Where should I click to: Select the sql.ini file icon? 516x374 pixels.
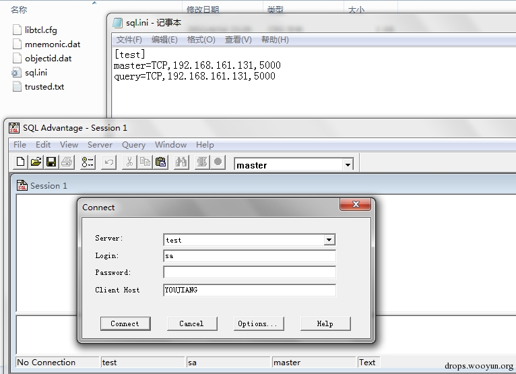point(16,72)
